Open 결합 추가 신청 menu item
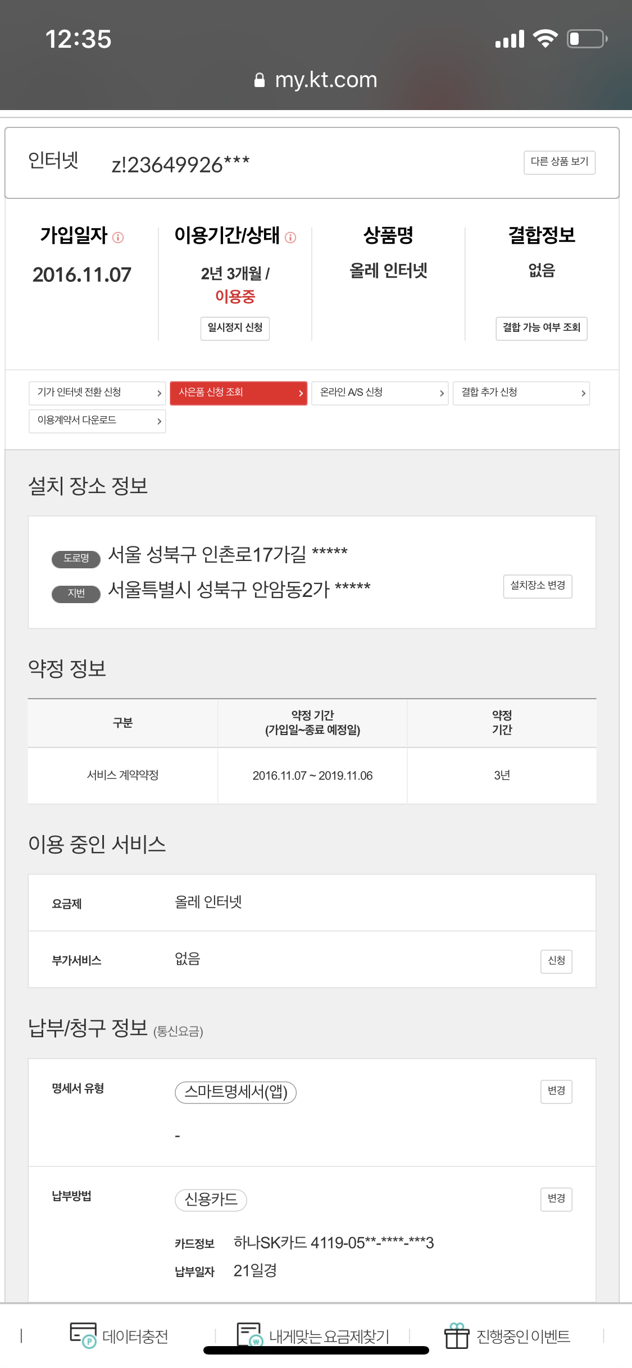This screenshot has height=1368, width=632. (x=521, y=393)
